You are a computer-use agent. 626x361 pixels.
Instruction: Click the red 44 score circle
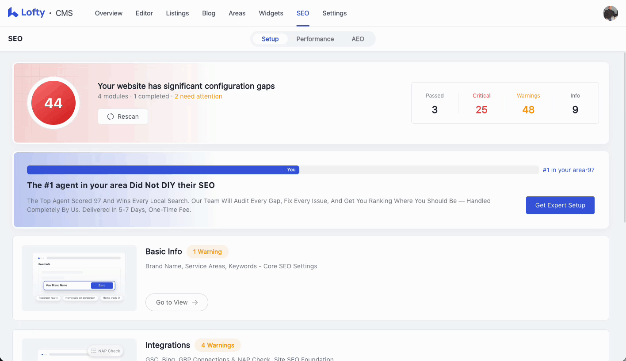pos(53,103)
